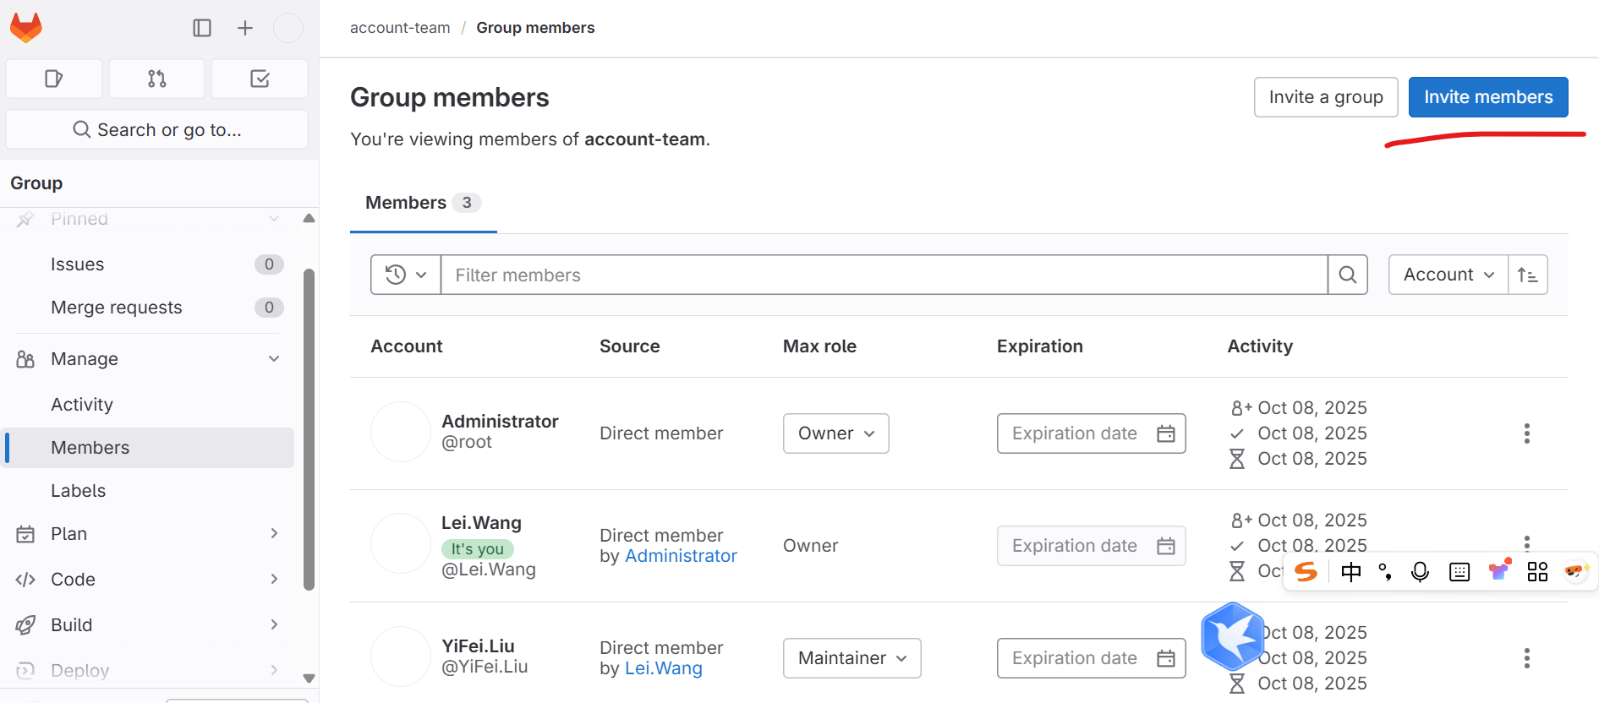Click sidebar scrollbar up arrow
The image size is (1599, 703).
309,218
